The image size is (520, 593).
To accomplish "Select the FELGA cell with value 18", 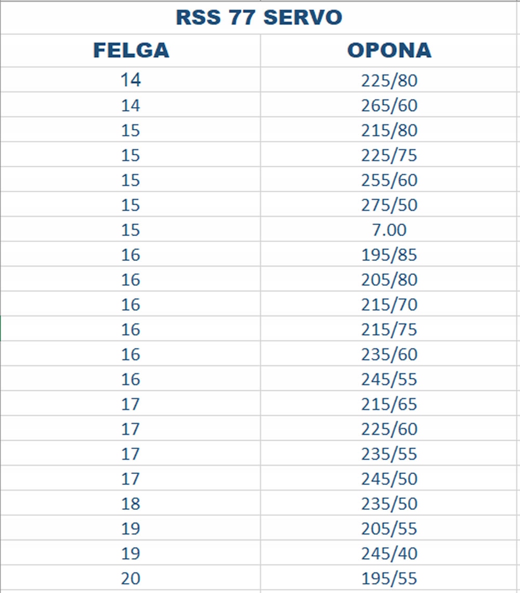I will pyautogui.click(x=131, y=504).
